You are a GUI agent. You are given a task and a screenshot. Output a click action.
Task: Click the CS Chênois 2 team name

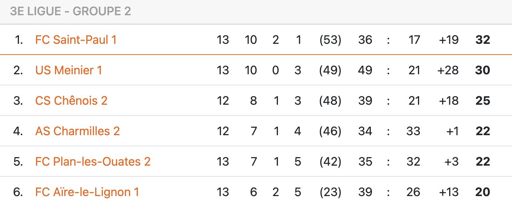pyautogui.click(x=71, y=101)
